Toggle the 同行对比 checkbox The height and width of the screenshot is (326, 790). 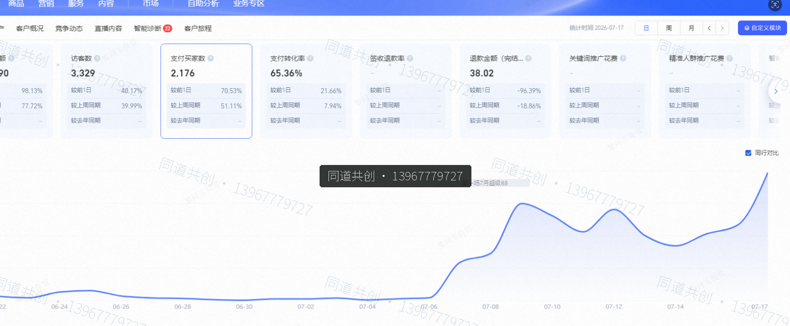748,153
